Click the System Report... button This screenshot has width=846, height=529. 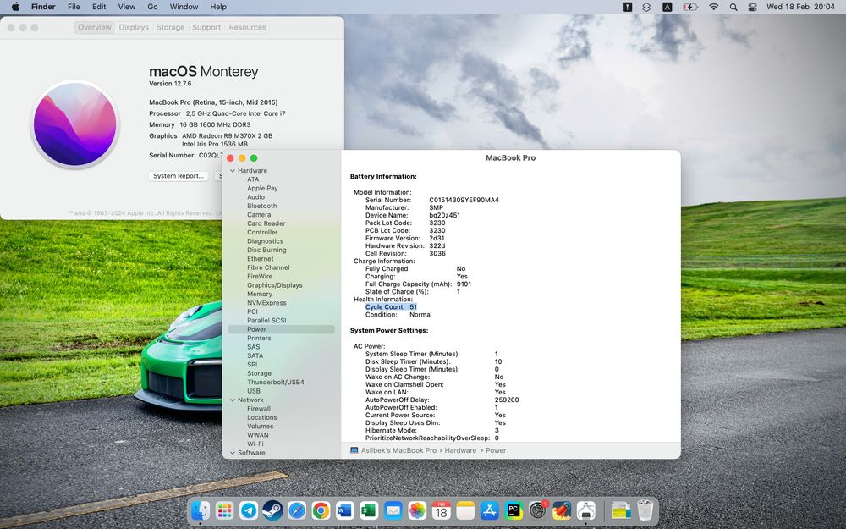pyautogui.click(x=178, y=176)
